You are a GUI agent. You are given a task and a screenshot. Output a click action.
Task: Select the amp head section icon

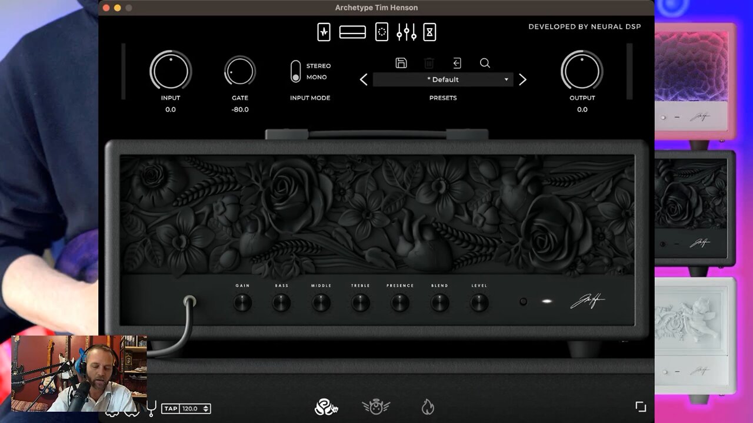click(352, 32)
